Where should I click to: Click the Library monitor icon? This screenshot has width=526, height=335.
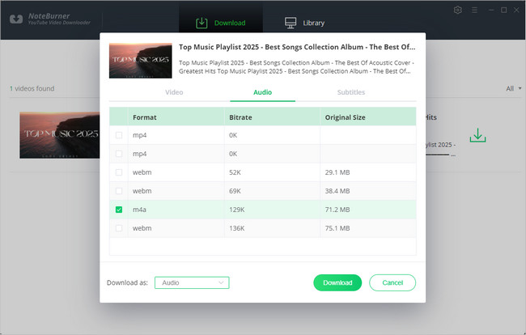click(x=291, y=23)
